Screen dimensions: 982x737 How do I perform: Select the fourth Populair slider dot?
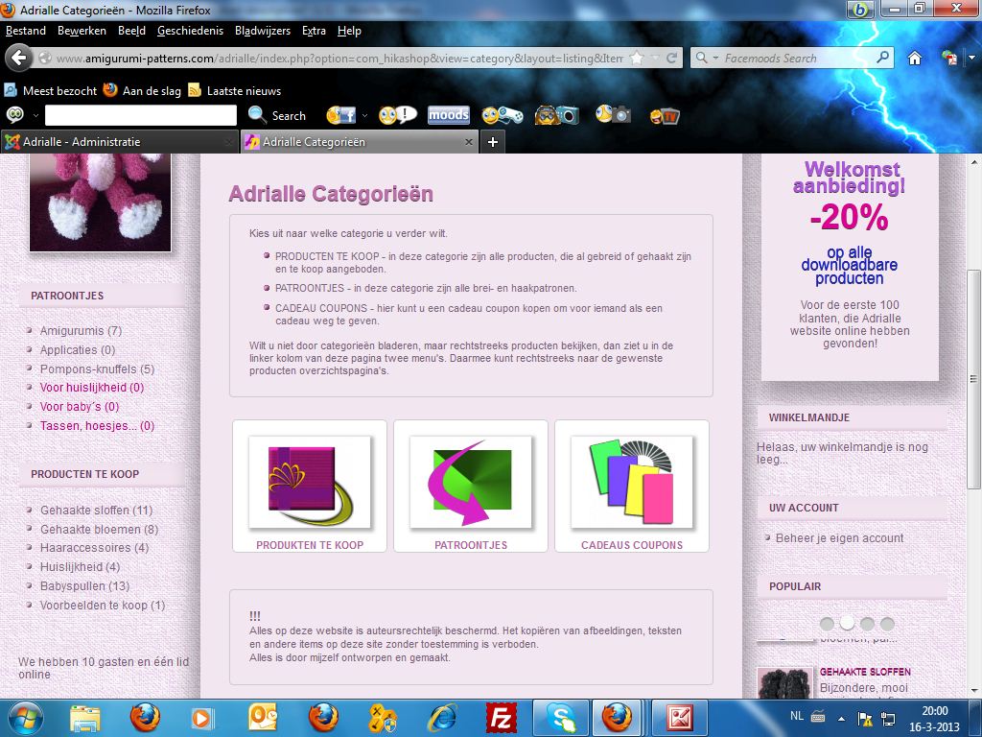click(887, 624)
